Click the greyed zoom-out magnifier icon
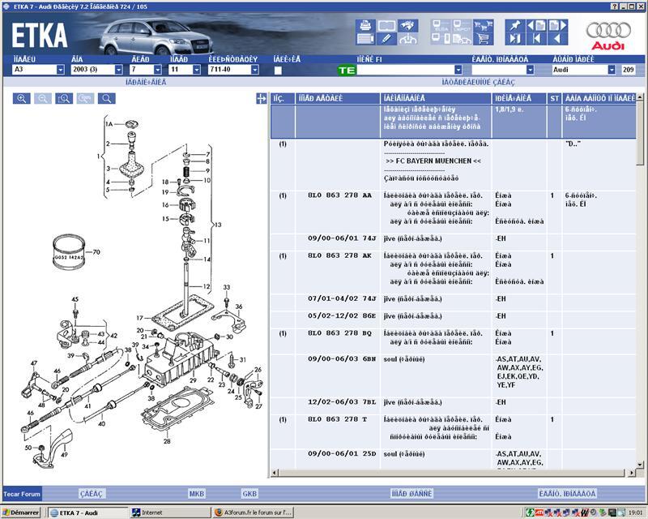The width and height of the screenshot is (648, 519). [43, 98]
